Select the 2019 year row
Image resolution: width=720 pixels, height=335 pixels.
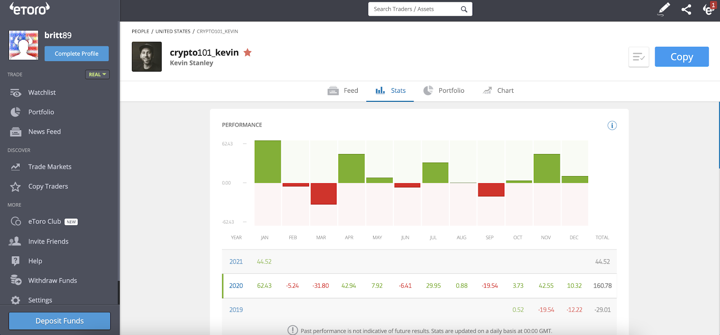tap(419, 310)
